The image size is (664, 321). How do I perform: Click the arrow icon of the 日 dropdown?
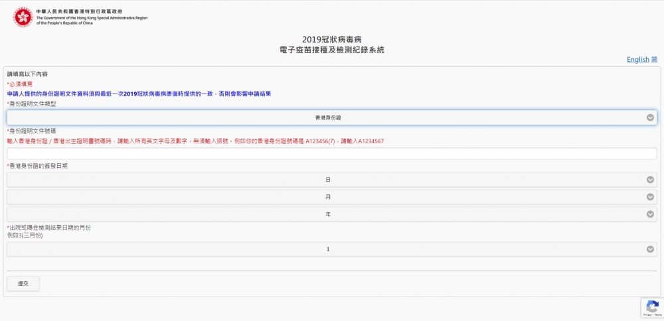(x=650, y=180)
